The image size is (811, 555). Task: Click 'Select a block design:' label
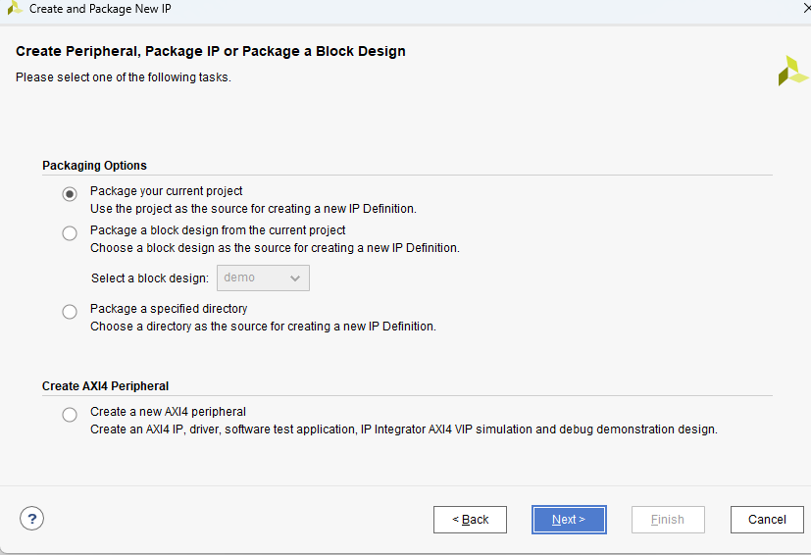(x=150, y=278)
